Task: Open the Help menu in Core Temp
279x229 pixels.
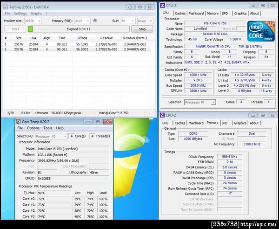Action: tap(60, 128)
